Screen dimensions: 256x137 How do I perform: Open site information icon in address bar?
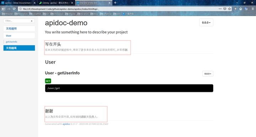20,9
